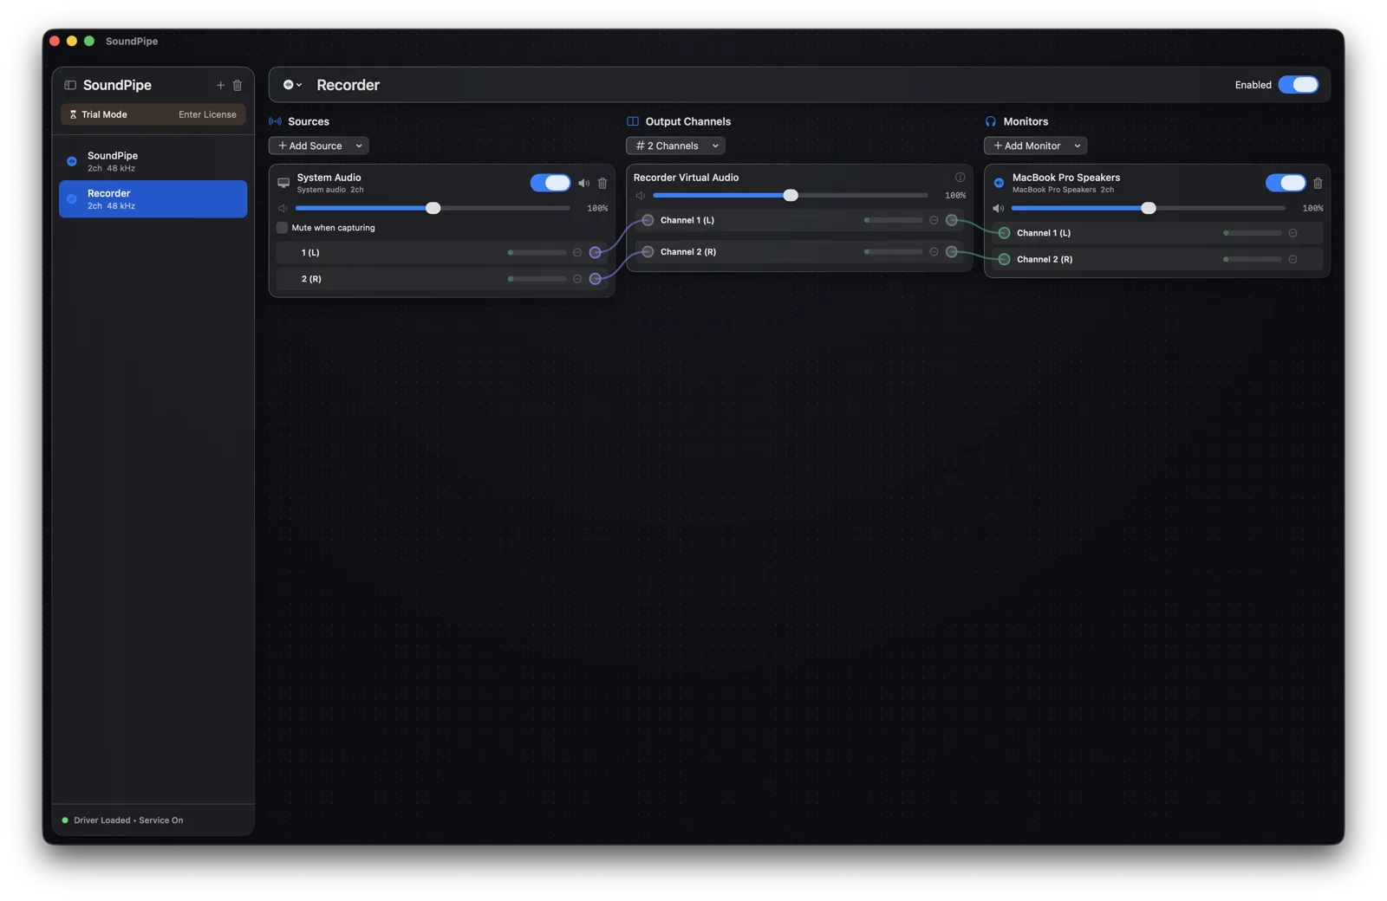This screenshot has height=901, width=1387.
Task: Click the Trial Mode label
Action: 104,114
